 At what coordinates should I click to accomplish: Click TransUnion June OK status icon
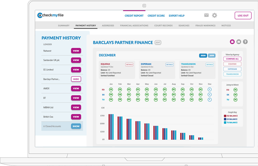156,100
